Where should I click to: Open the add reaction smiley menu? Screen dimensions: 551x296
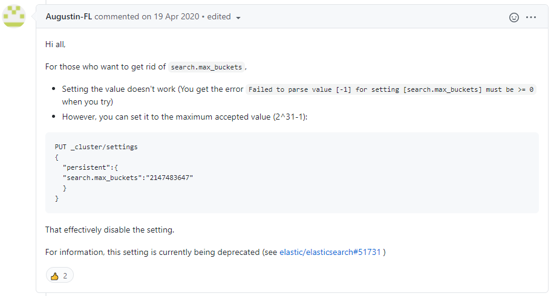coord(514,18)
